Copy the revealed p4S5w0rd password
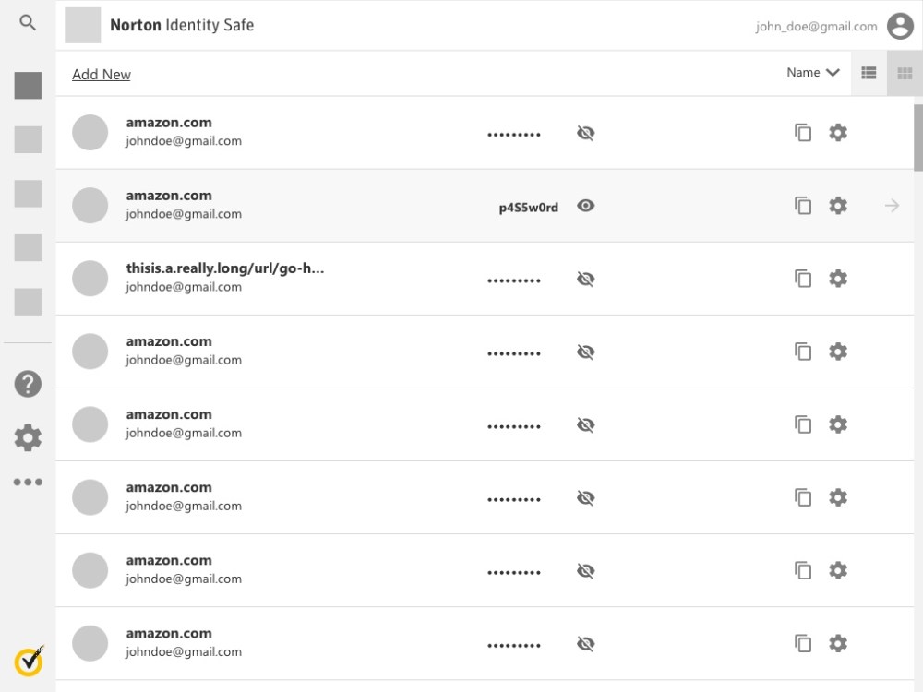Screen dimensions: 923x692 click(803, 206)
